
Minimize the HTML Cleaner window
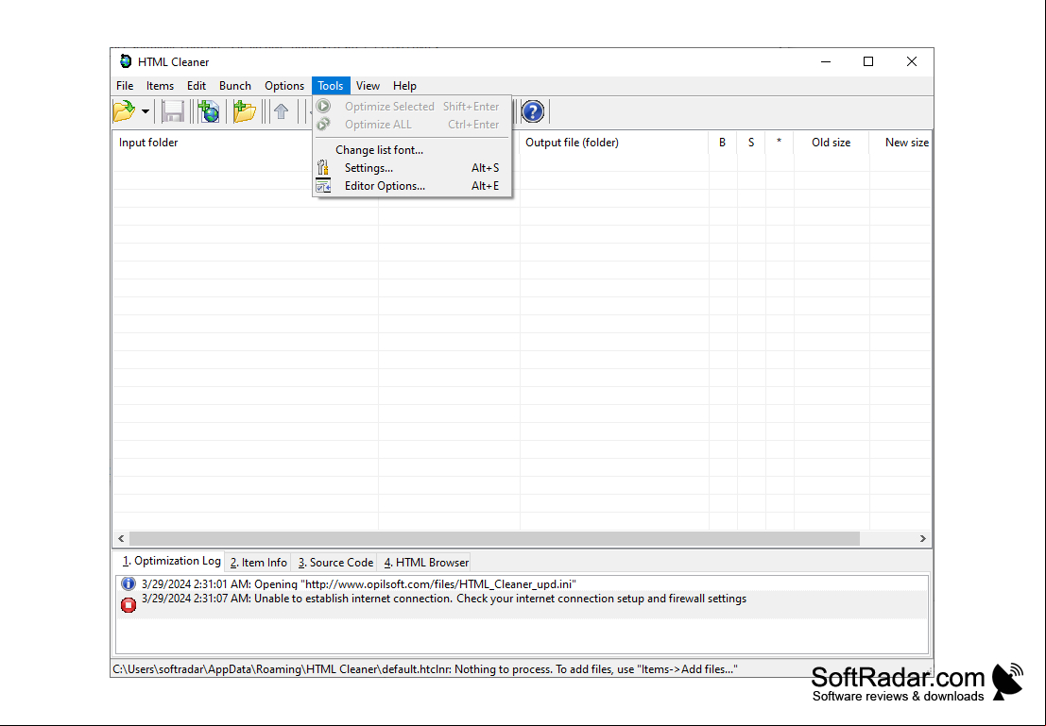pyautogui.click(x=826, y=61)
